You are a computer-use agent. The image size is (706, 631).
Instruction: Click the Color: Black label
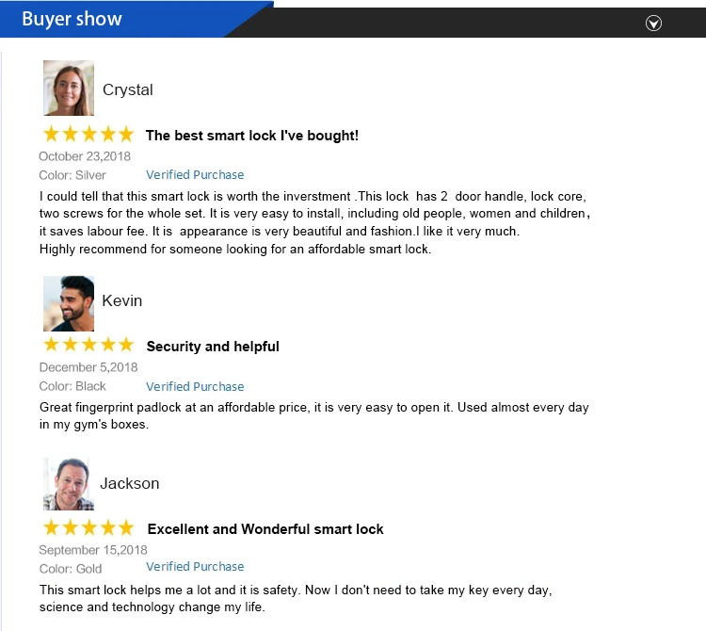(72, 387)
